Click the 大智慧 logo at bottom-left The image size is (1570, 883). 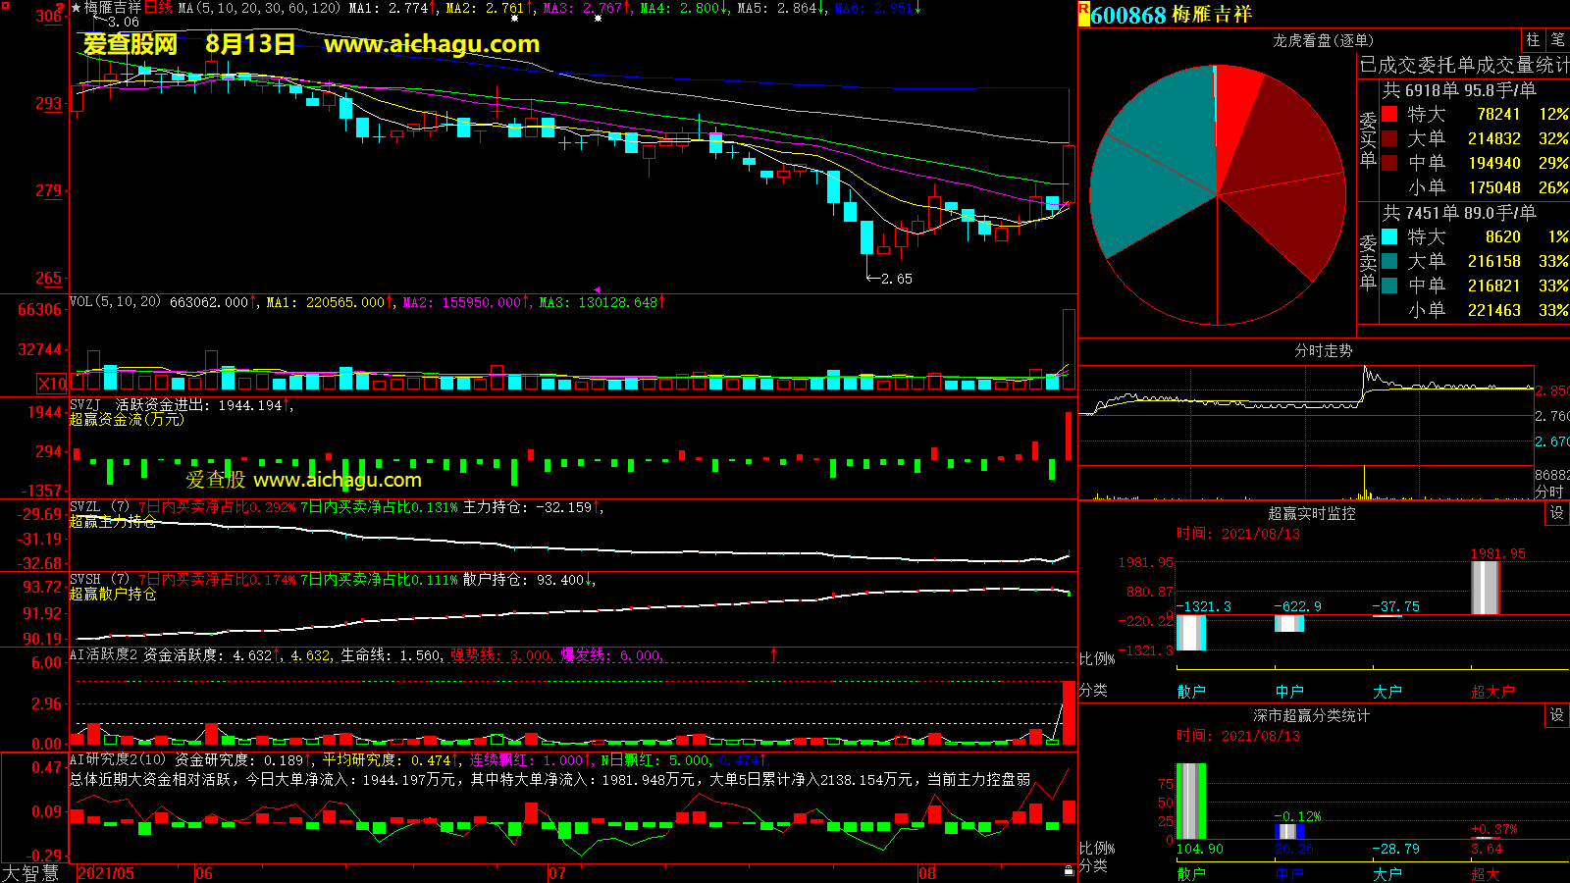pos(30,873)
